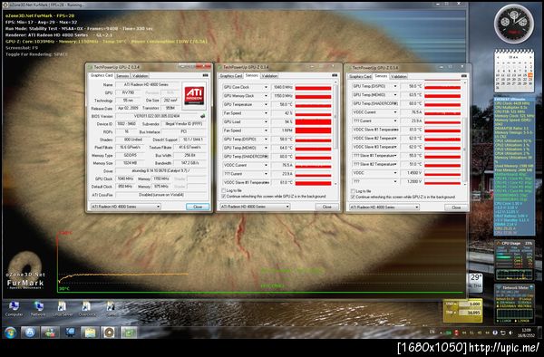Click the GPU Load red graph bar

click(x=313, y=122)
